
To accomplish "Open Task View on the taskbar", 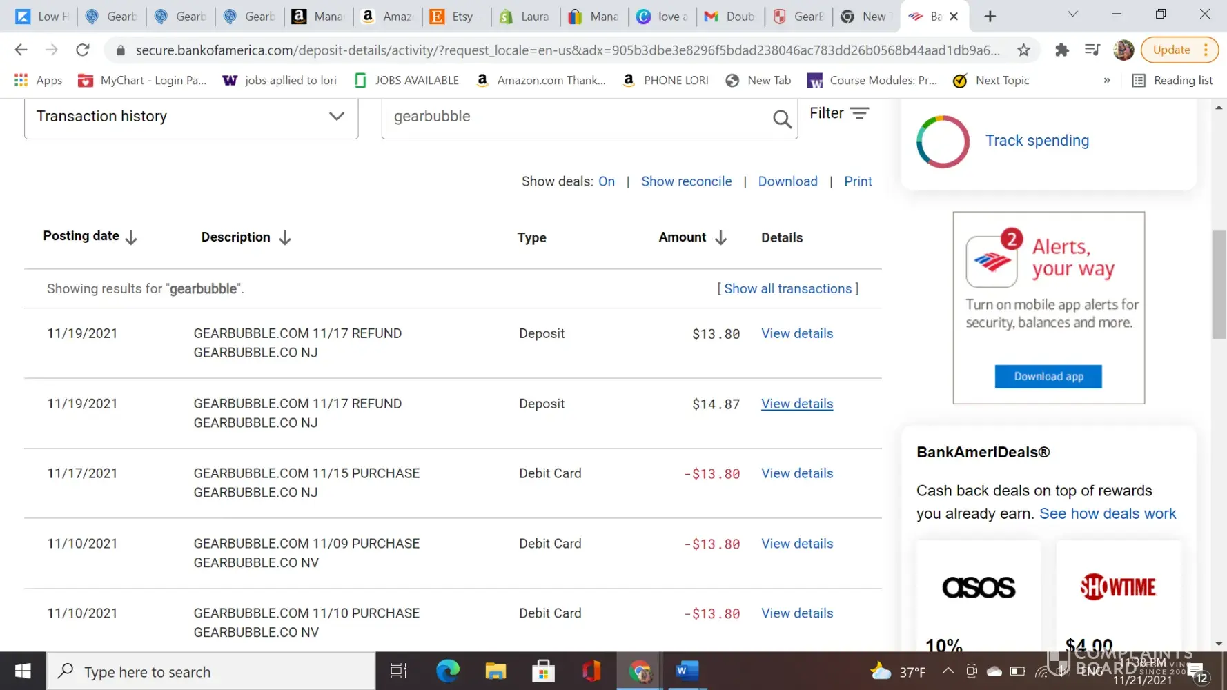I will coord(398,671).
